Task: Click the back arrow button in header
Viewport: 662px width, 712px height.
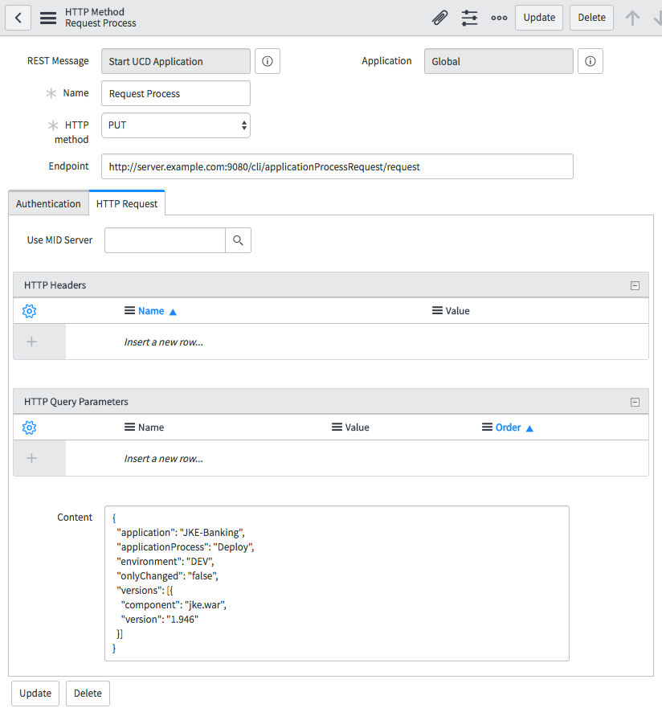Action: click(18, 18)
